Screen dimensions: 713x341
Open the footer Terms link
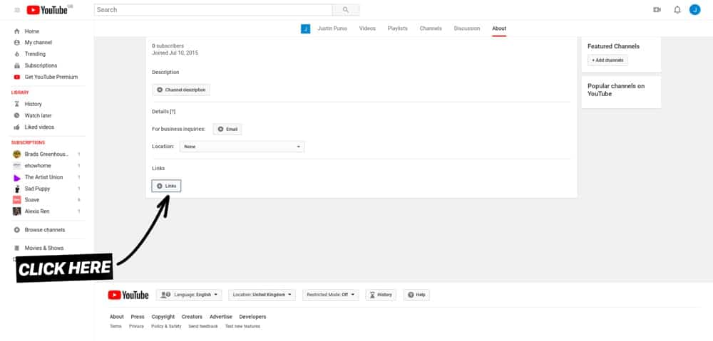116,327
